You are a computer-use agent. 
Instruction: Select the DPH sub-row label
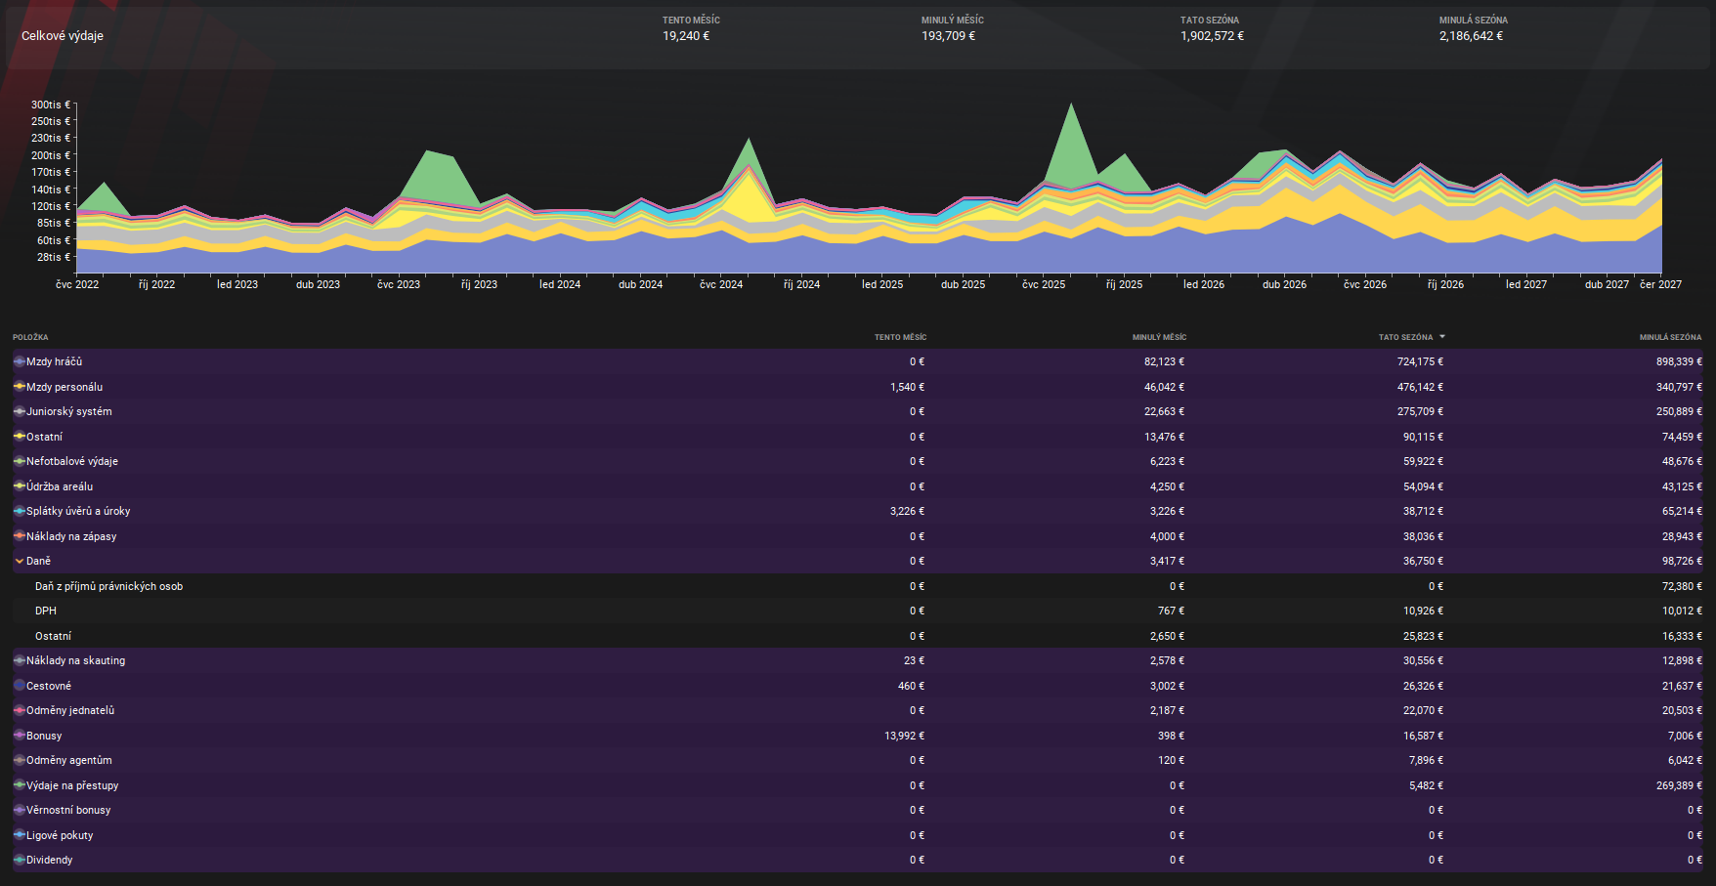coord(46,611)
